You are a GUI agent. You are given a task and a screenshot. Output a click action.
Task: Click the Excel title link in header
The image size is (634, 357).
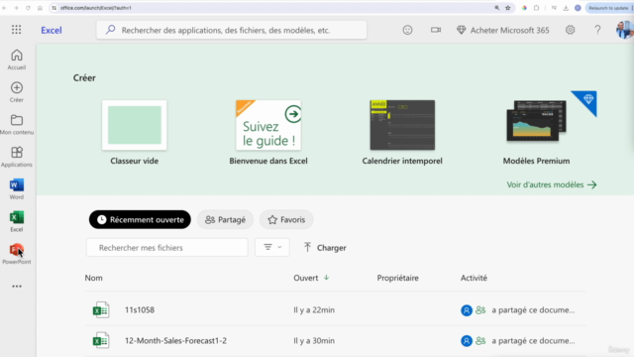(x=52, y=30)
